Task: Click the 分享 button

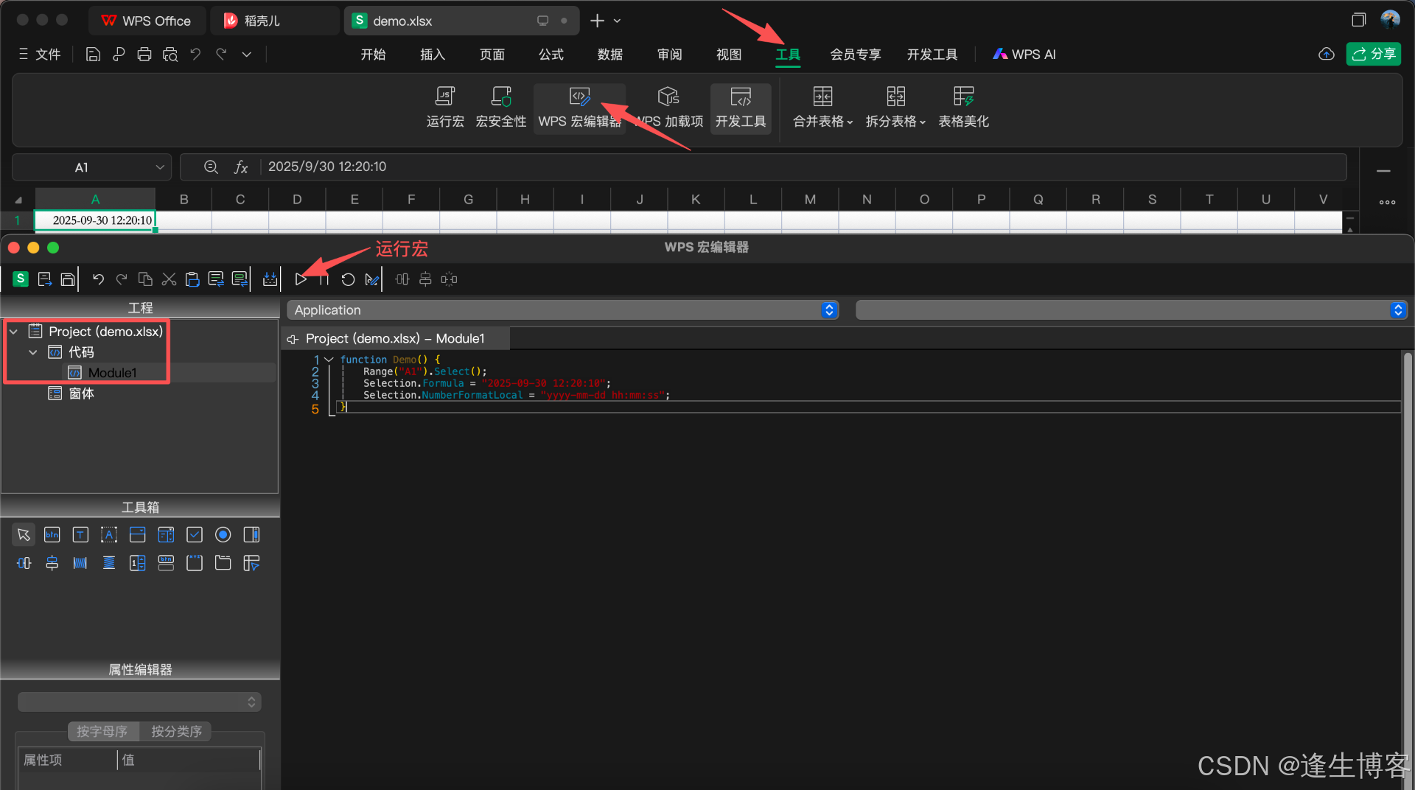Action: click(1373, 54)
